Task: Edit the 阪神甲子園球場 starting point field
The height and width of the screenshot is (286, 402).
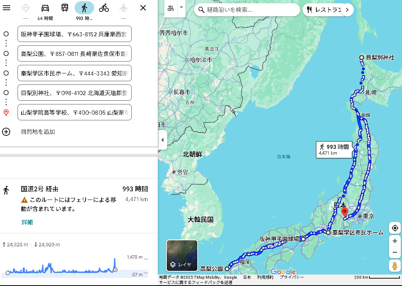Action: point(74,34)
